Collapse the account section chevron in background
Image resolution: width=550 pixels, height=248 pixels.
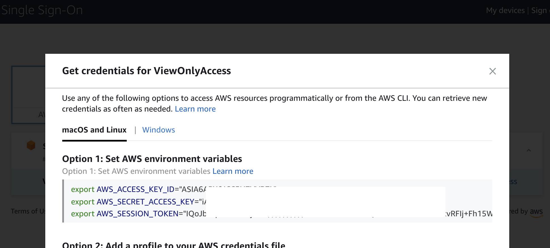[528, 150]
